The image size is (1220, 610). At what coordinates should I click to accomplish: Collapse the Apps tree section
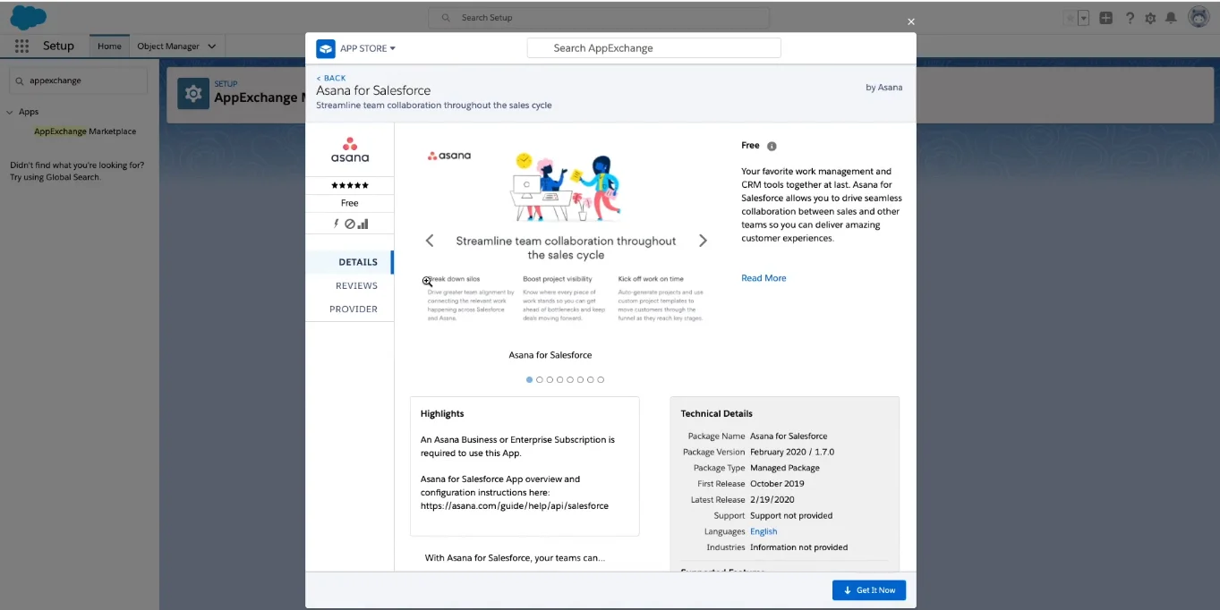(10, 113)
